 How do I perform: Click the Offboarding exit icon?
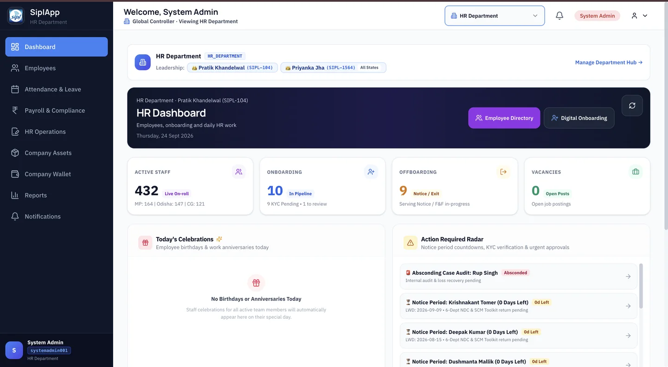pos(503,172)
